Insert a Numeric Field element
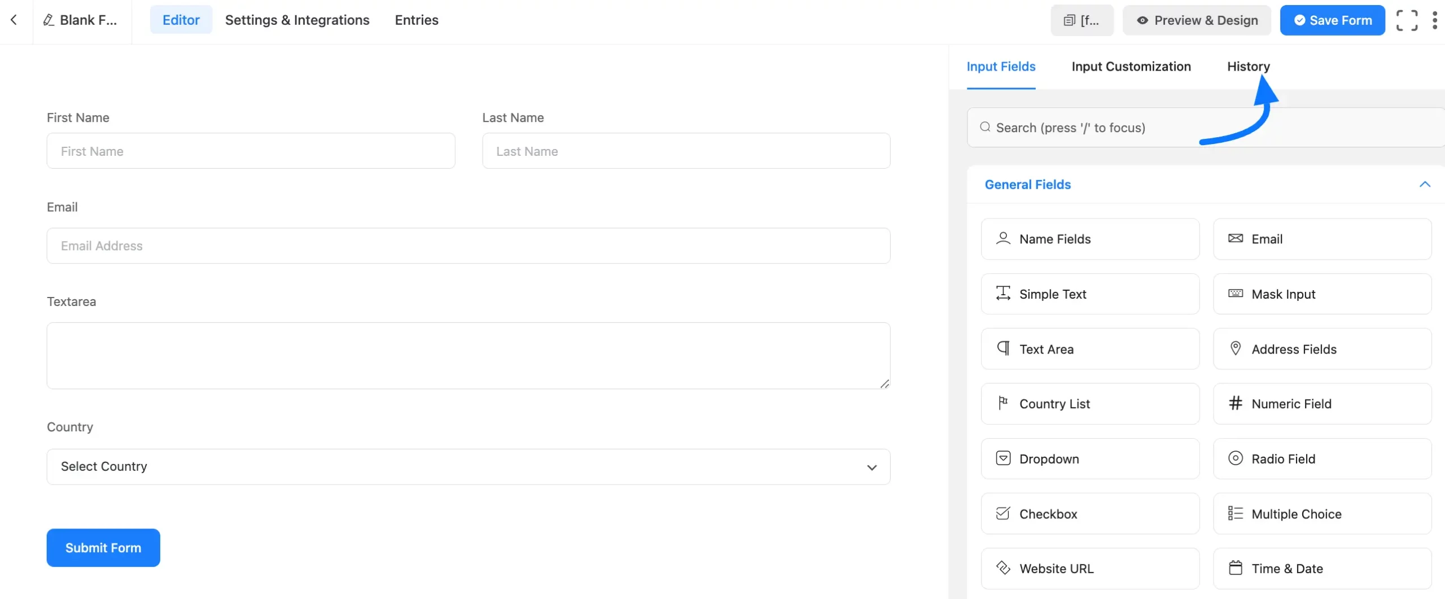Screen dimensions: 1445x599 click(x=1321, y=404)
